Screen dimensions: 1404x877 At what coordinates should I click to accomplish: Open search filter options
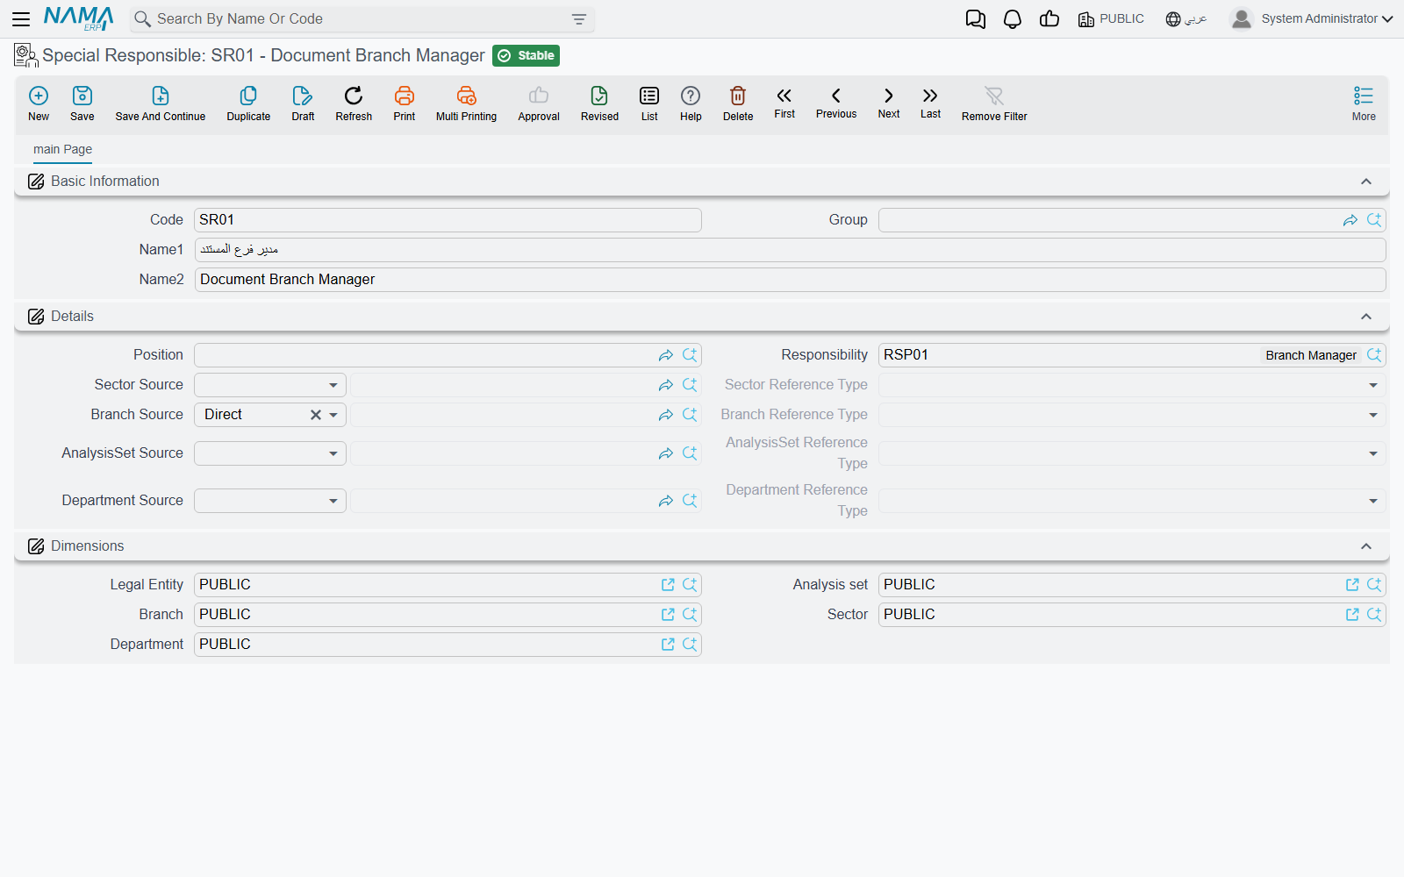[x=579, y=19]
